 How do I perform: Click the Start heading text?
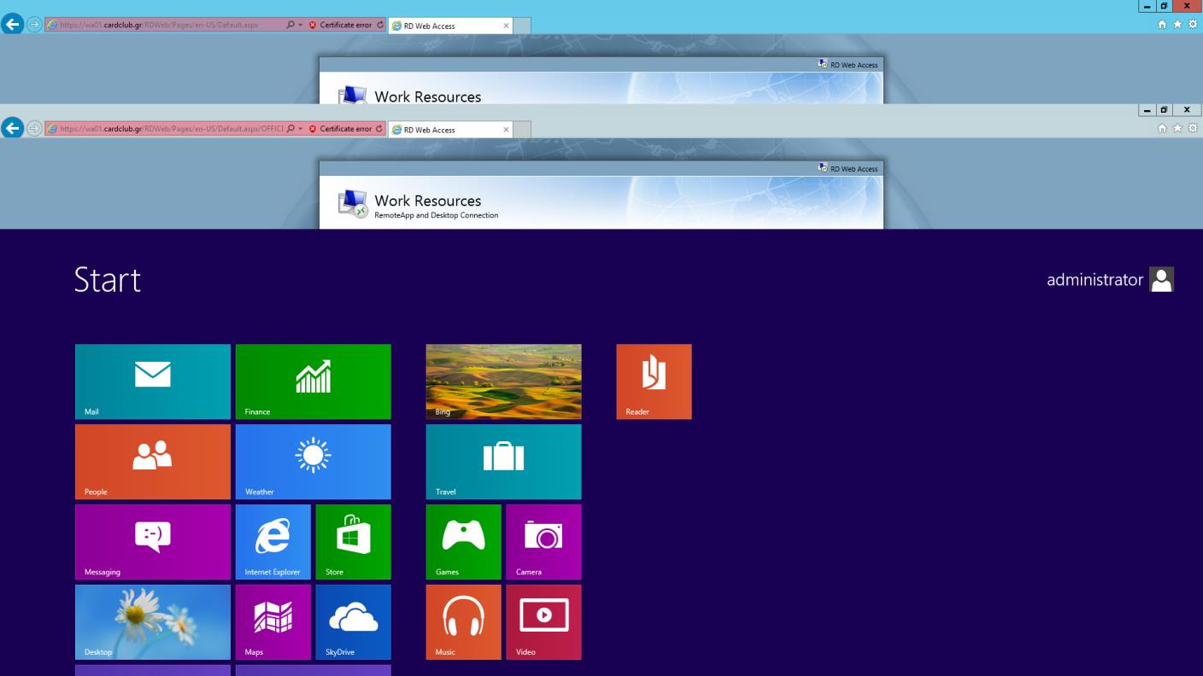point(108,280)
